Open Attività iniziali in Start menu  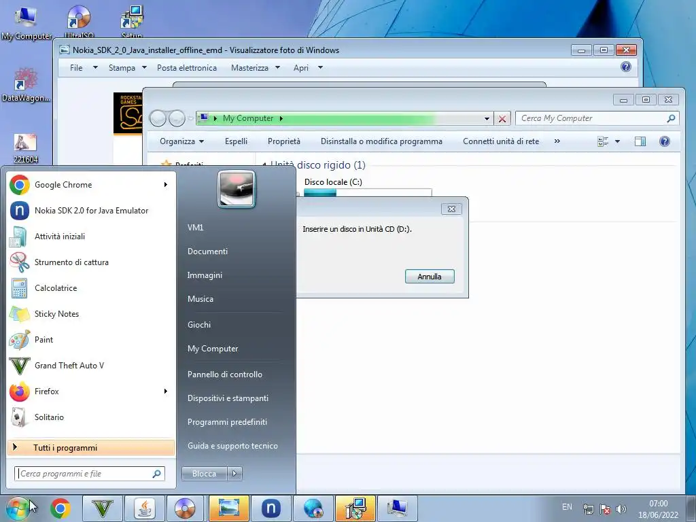(91, 236)
